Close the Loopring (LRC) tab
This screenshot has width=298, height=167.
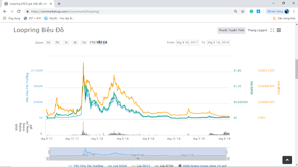coord(51,4)
